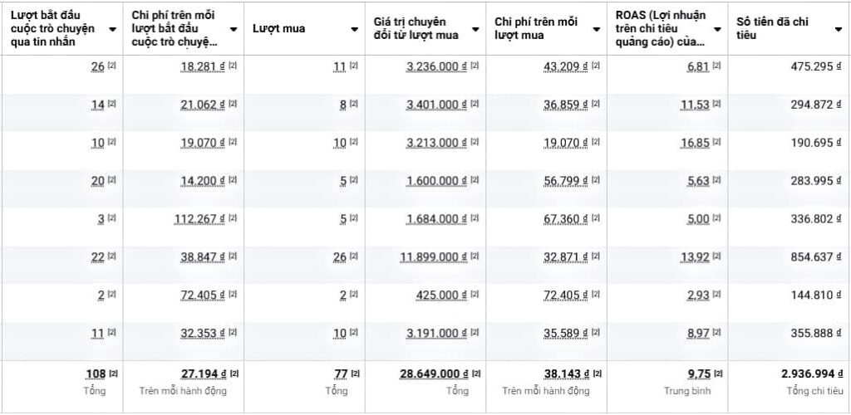
Task: Open dropdown for Lượt mua column
Action: pos(355,29)
